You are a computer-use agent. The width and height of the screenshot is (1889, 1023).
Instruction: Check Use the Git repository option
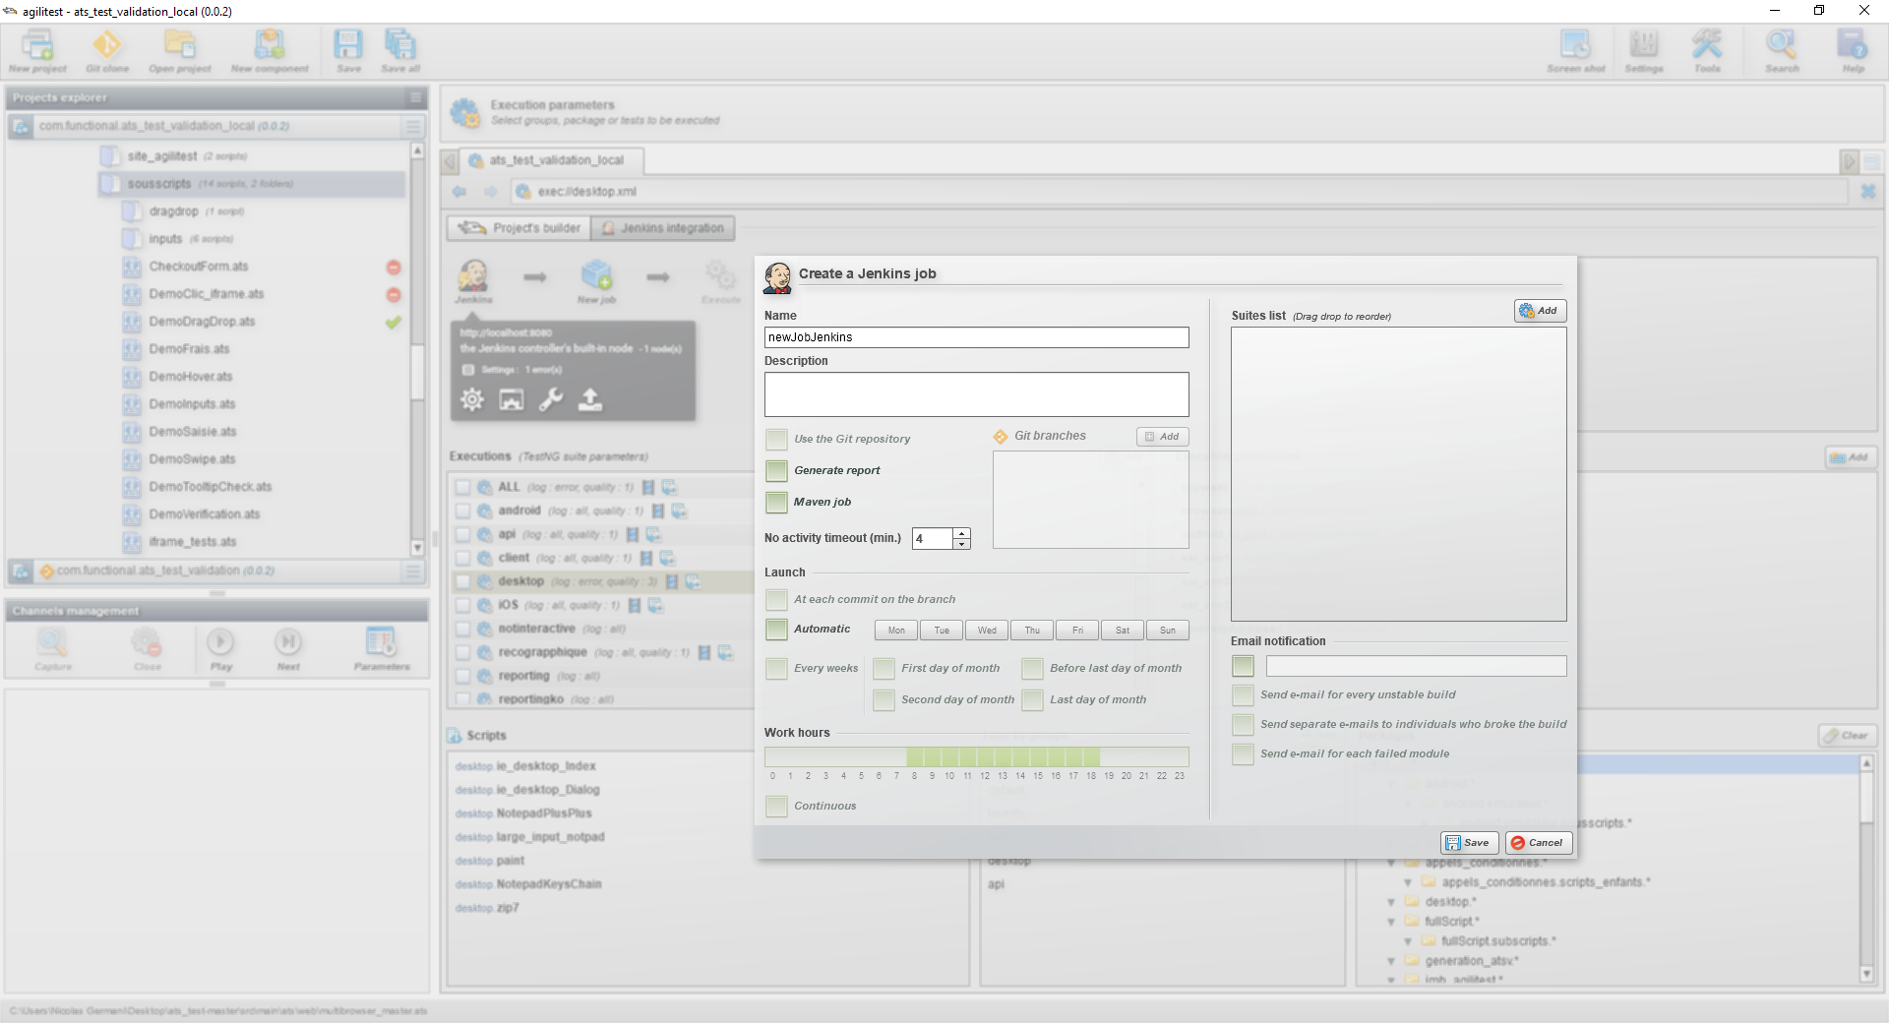click(776, 440)
